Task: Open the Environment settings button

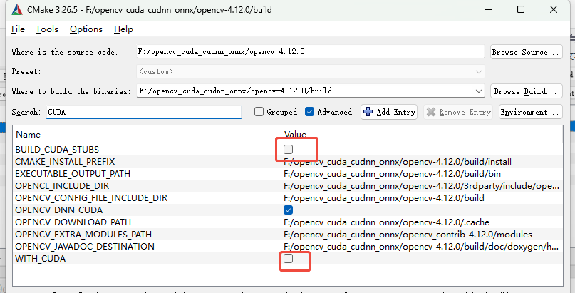Action: pos(530,112)
